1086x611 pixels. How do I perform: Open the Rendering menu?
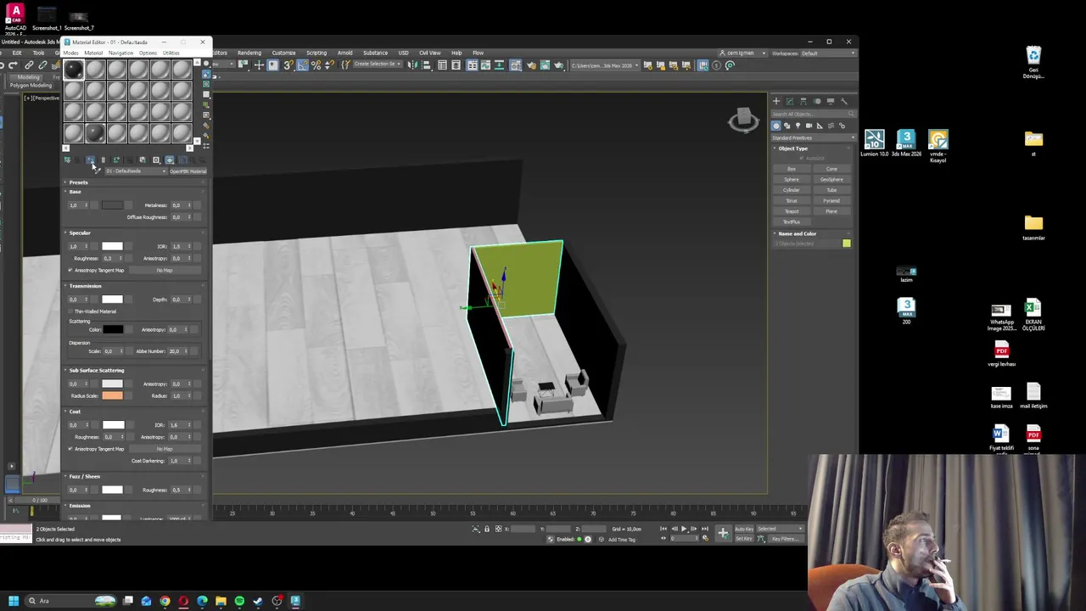click(249, 53)
